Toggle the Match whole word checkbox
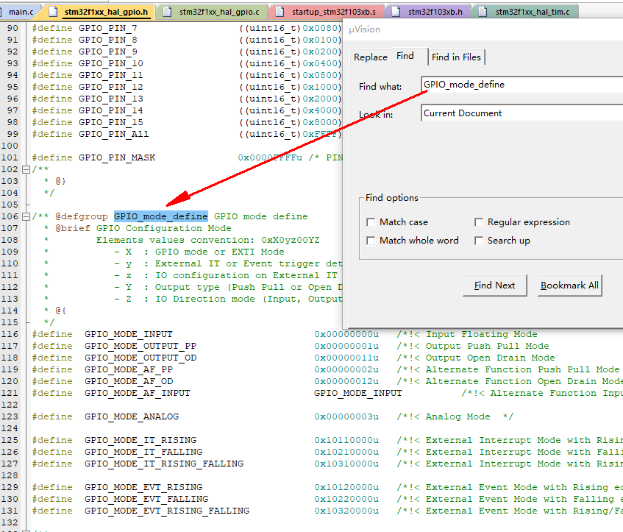The height and width of the screenshot is (532, 623). pos(371,241)
